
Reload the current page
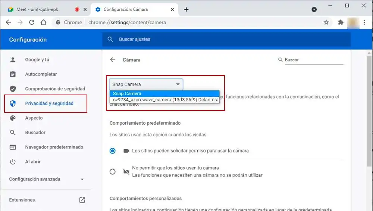pyautogui.click(x=32, y=22)
